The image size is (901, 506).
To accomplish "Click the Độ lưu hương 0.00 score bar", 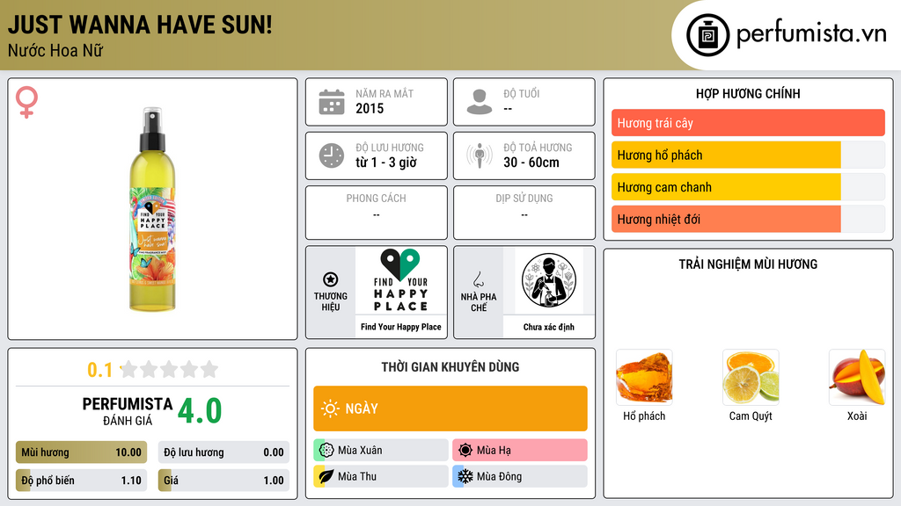I will 223,452.
